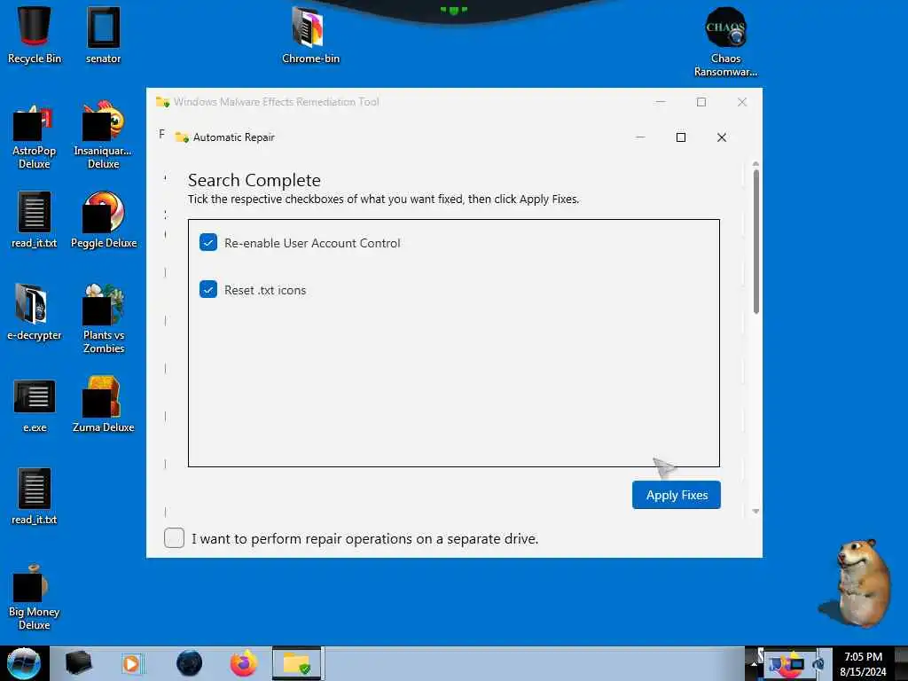Image resolution: width=908 pixels, height=681 pixels.
Task: Open the e.exe desktop icon
Action: click(35, 405)
